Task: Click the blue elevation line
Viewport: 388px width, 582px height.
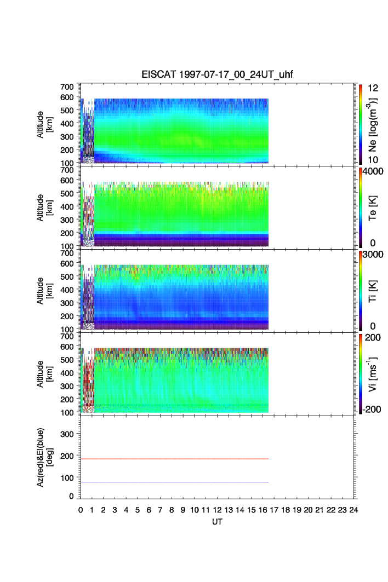Action: (x=175, y=482)
